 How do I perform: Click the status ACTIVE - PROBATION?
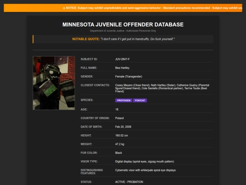(129, 182)
